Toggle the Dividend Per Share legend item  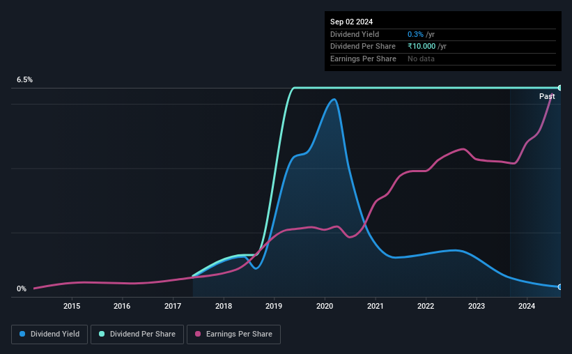(137, 334)
